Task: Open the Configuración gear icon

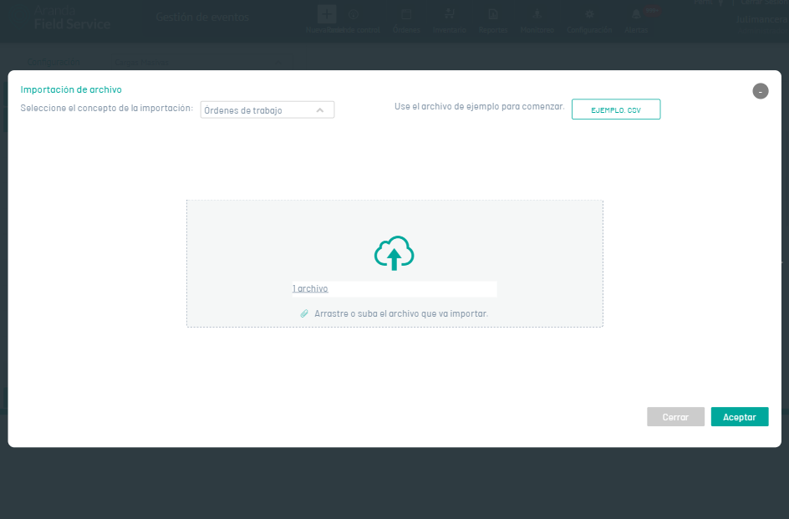Action: point(589,15)
